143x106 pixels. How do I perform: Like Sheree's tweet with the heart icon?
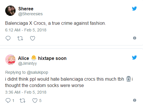click(33, 38)
